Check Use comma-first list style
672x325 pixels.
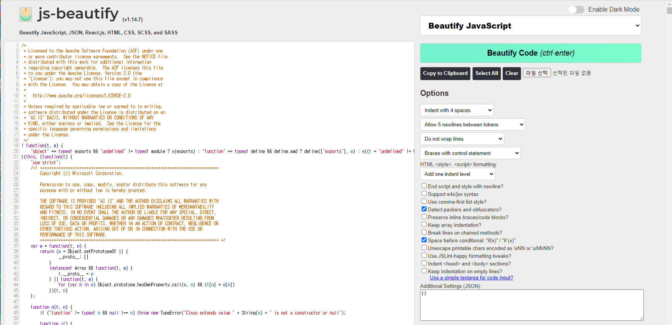pos(424,201)
